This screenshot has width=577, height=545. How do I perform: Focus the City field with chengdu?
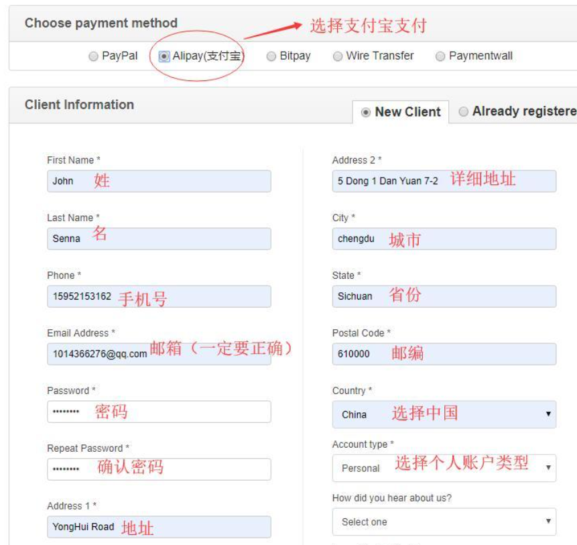pyautogui.click(x=444, y=239)
